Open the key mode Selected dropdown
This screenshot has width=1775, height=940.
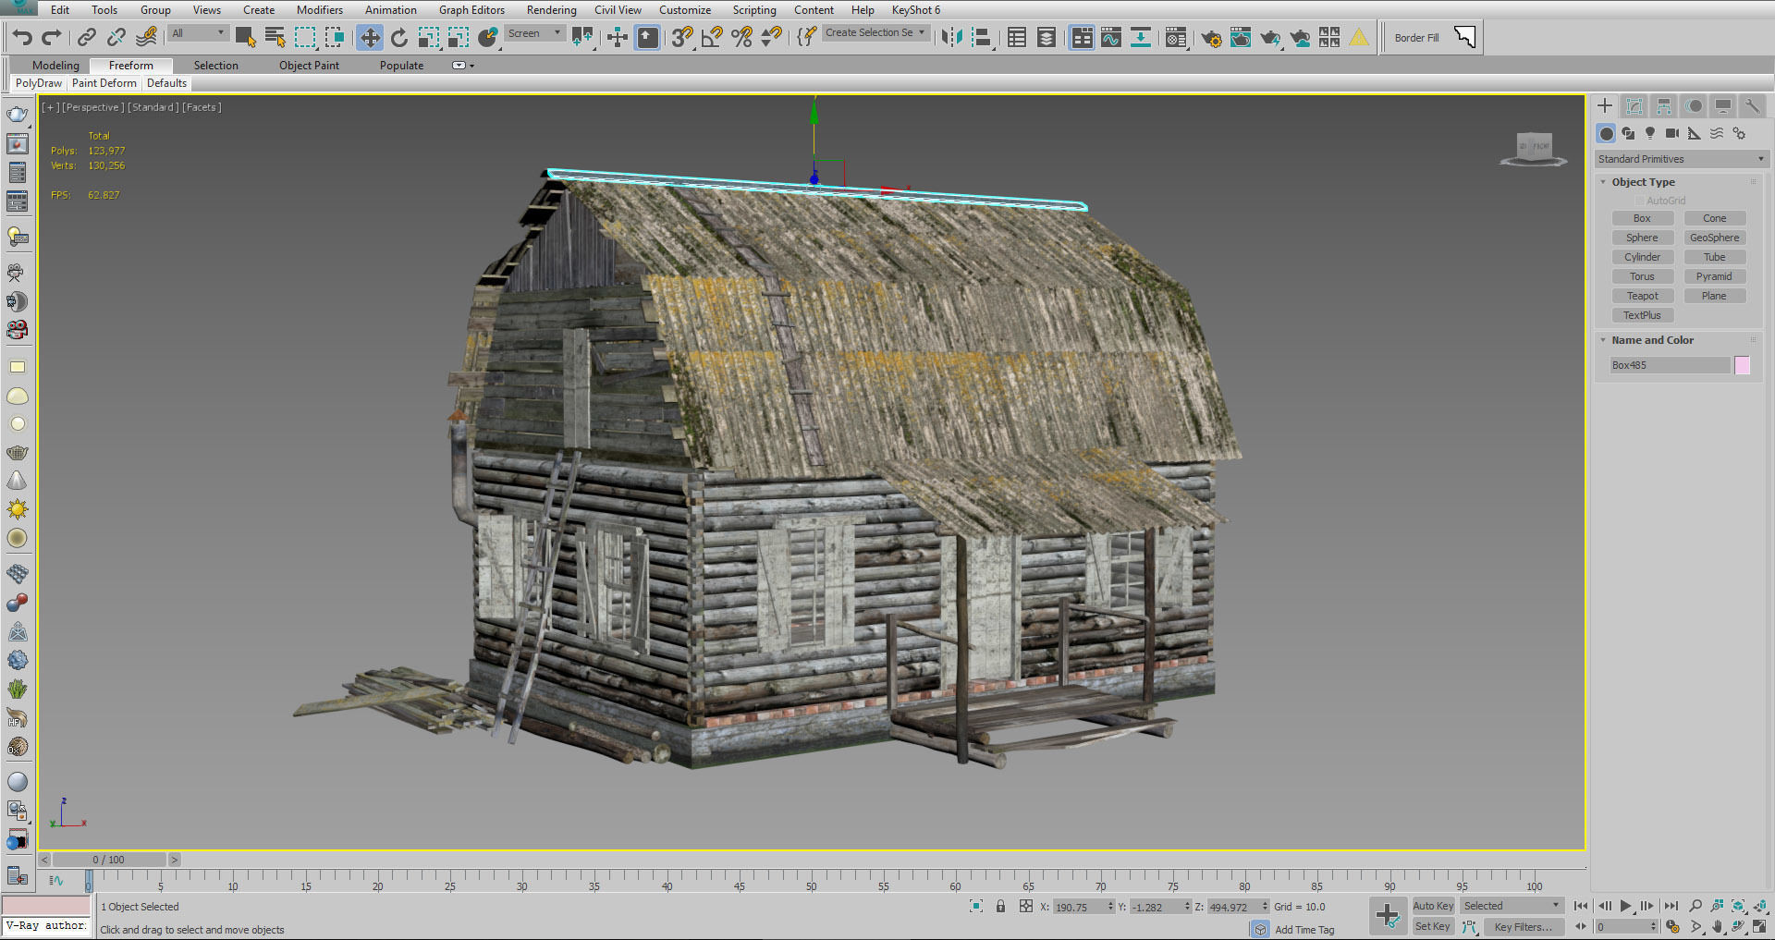click(x=1512, y=906)
